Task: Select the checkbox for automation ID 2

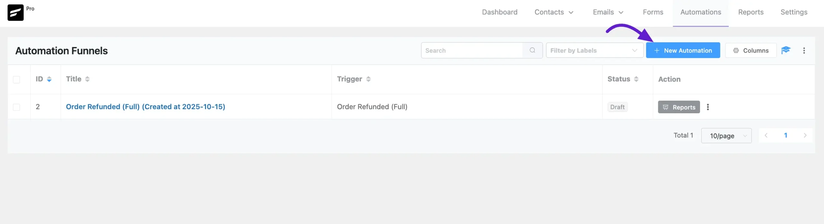Action: coord(16,107)
